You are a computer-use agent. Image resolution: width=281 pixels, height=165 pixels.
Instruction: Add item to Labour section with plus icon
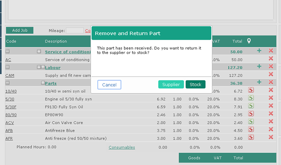pos(259,67)
